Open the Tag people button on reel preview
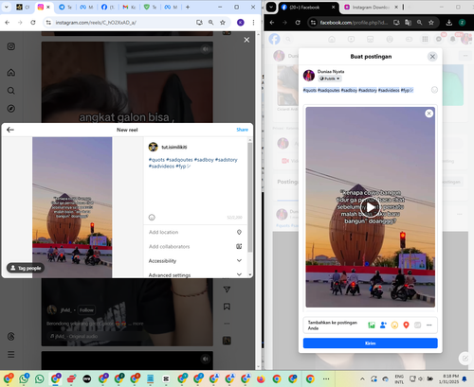The image size is (474, 387). (26, 268)
